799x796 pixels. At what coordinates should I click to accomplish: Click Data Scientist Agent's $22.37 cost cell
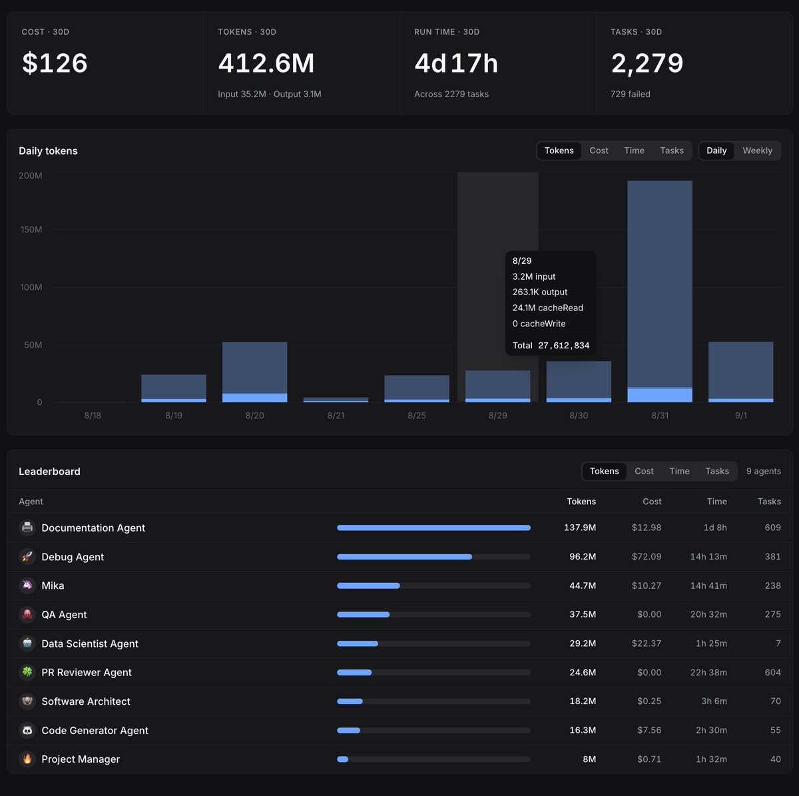tap(647, 643)
